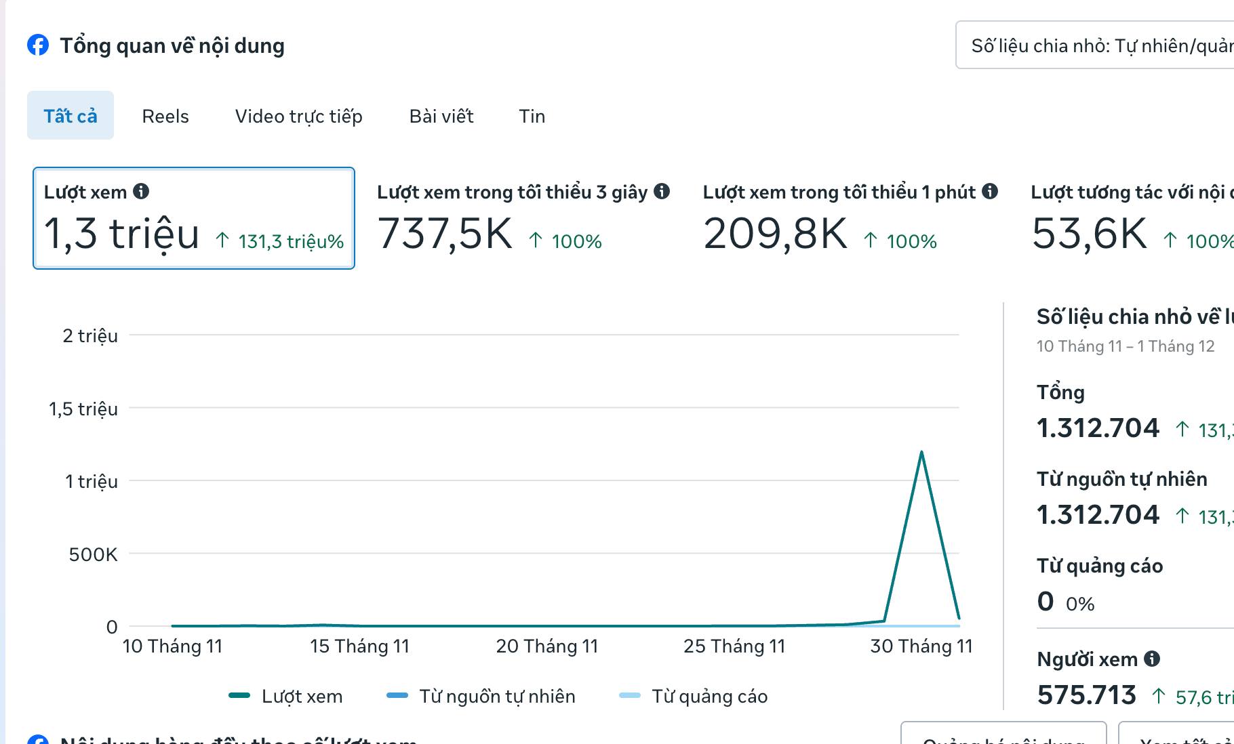Click info icon for 1 phút views
1234x744 pixels.
[990, 192]
